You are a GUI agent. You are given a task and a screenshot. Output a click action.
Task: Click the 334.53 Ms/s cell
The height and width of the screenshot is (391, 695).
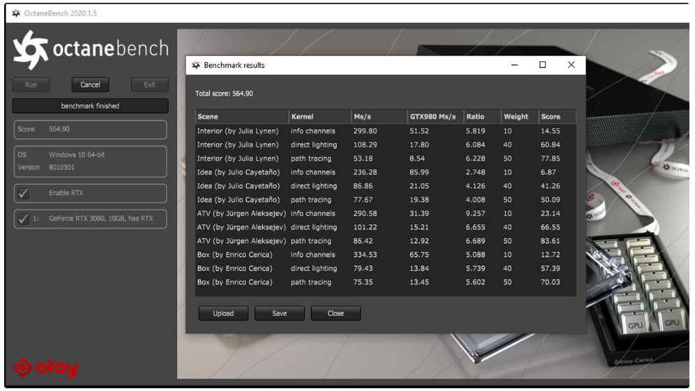coord(365,255)
